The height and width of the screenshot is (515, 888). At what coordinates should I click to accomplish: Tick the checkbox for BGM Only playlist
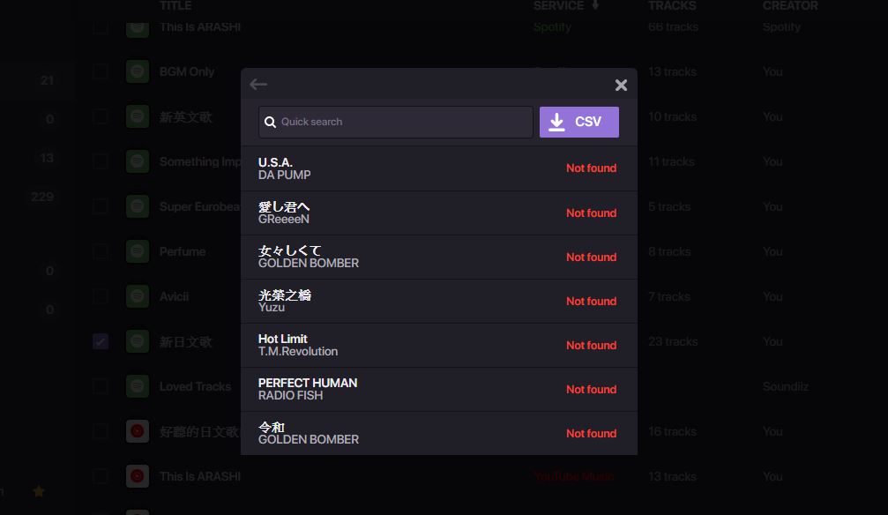pyautogui.click(x=101, y=71)
